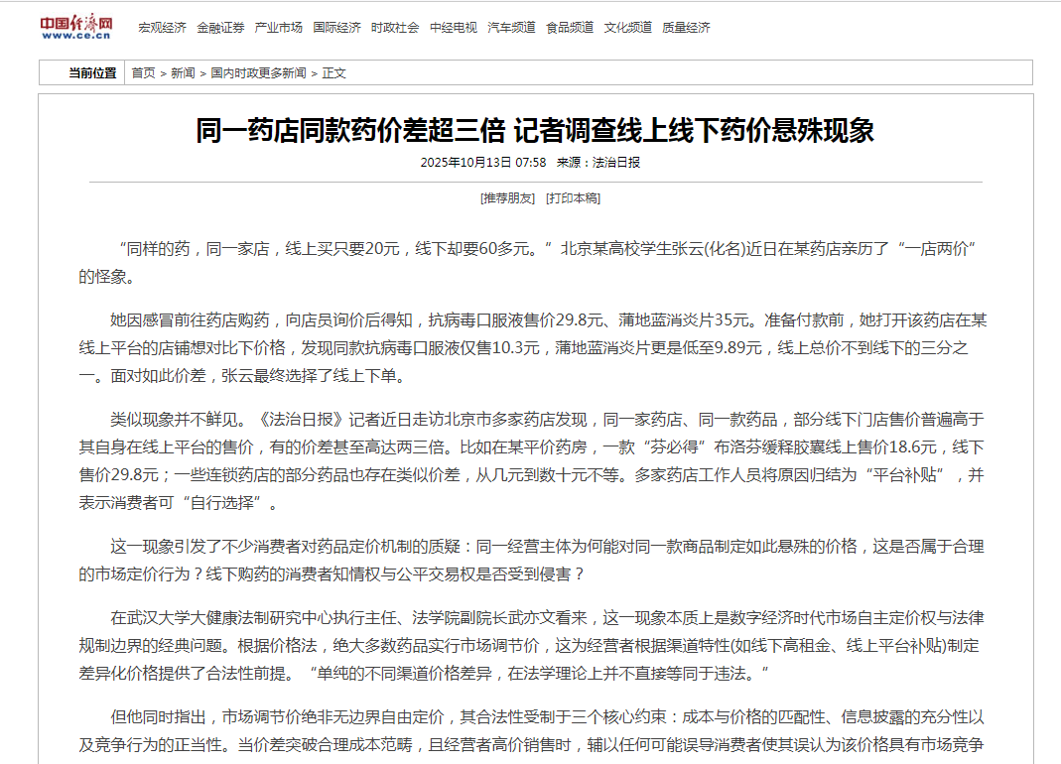Open the 宏观经济 channel
Screen dimensions: 1061x764
pyautogui.click(x=162, y=28)
